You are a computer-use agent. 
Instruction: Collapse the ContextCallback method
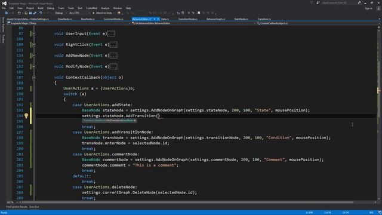coord(33,78)
